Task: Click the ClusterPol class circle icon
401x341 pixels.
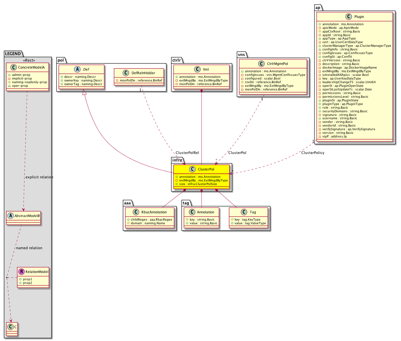Action: 192,169
